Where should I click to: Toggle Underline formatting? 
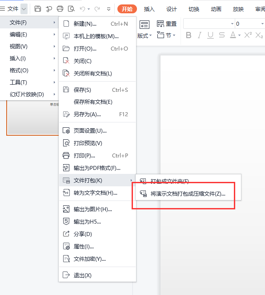[210, 35]
